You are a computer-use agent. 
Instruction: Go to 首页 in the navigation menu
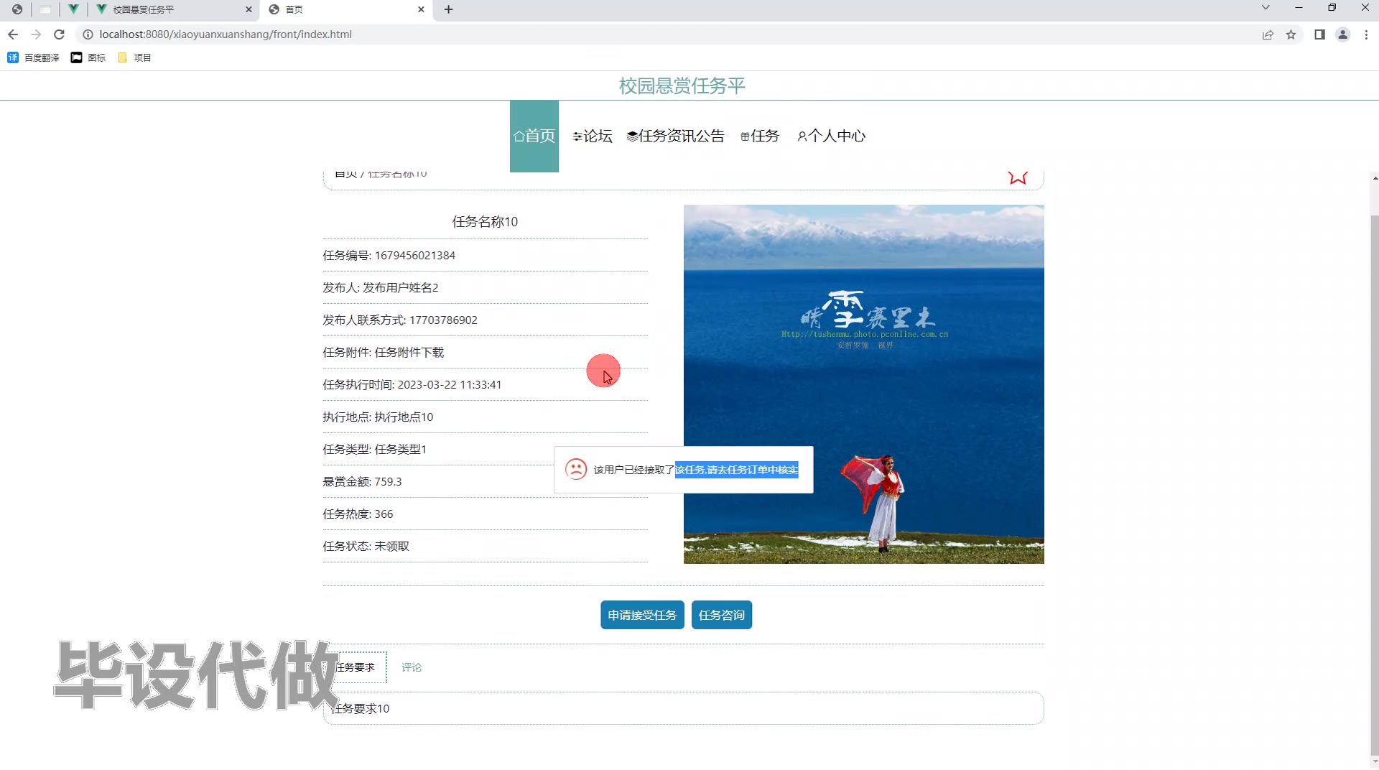click(534, 136)
